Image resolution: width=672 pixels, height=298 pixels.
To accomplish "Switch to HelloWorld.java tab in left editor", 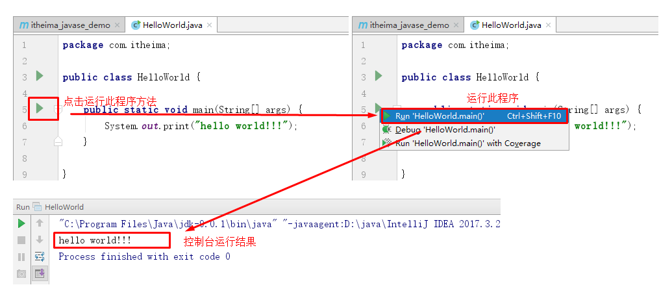I will (x=172, y=25).
